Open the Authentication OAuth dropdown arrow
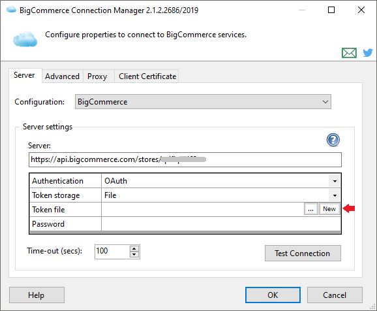377x311 pixels. click(x=335, y=181)
